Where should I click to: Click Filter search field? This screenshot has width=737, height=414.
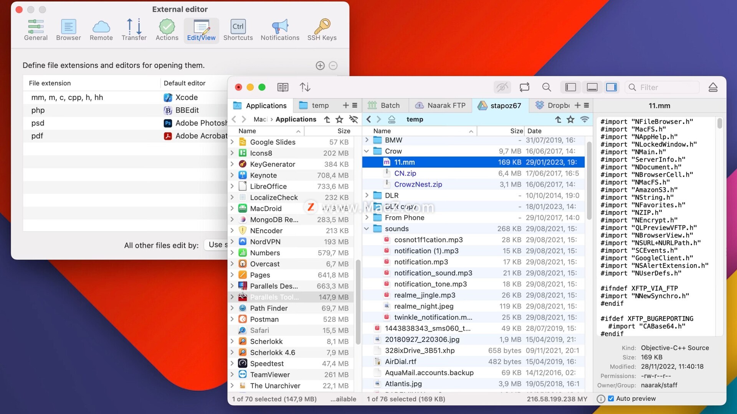662,87
